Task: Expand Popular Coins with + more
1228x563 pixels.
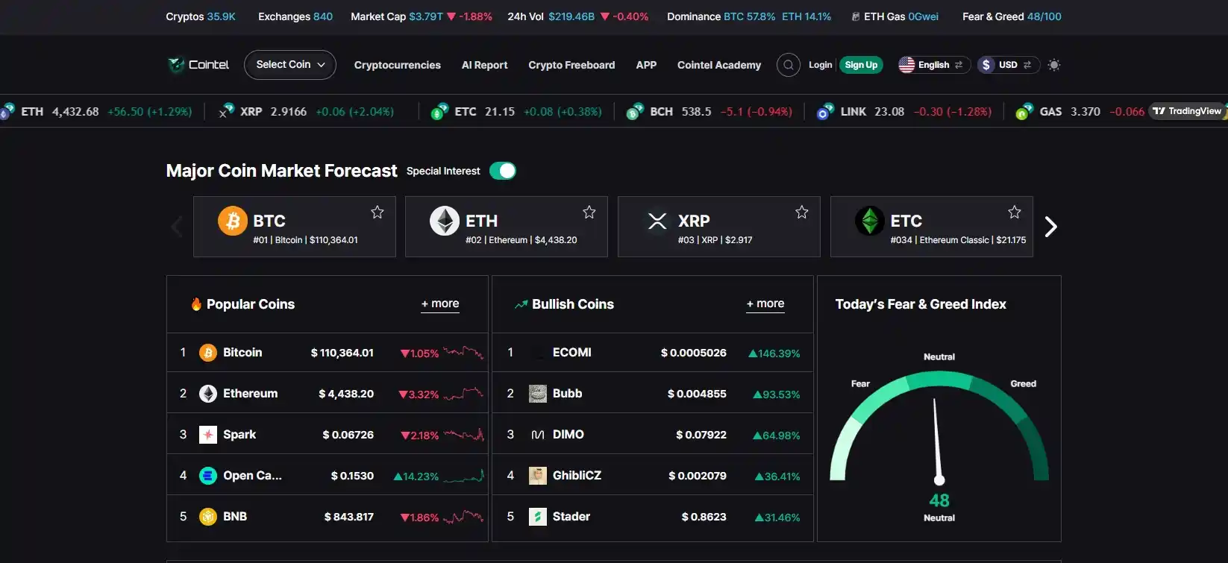Action: pos(440,304)
